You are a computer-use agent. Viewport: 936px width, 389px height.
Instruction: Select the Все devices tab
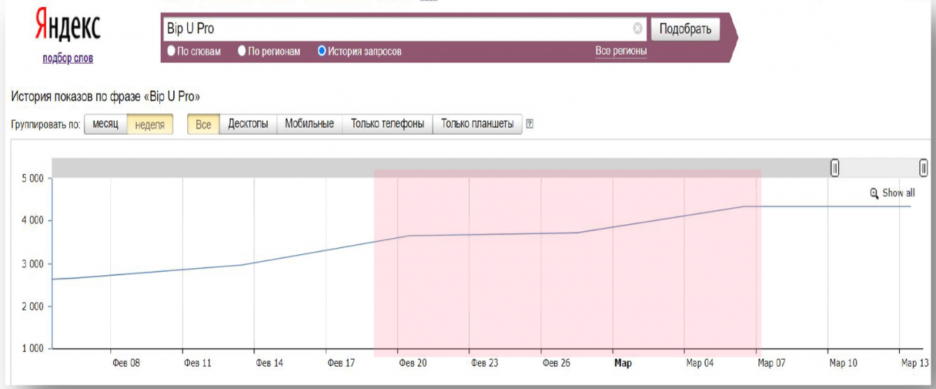click(203, 124)
